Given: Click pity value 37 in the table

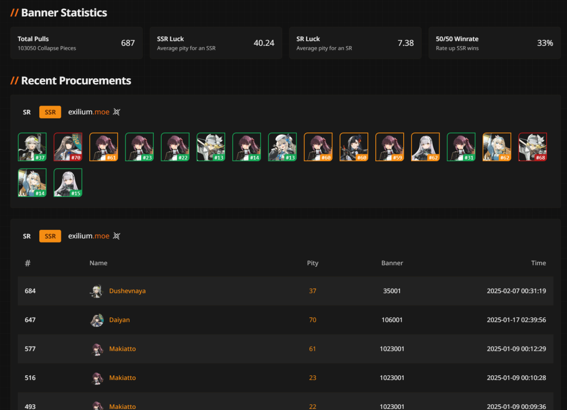Looking at the screenshot, I should tap(312, 291).
